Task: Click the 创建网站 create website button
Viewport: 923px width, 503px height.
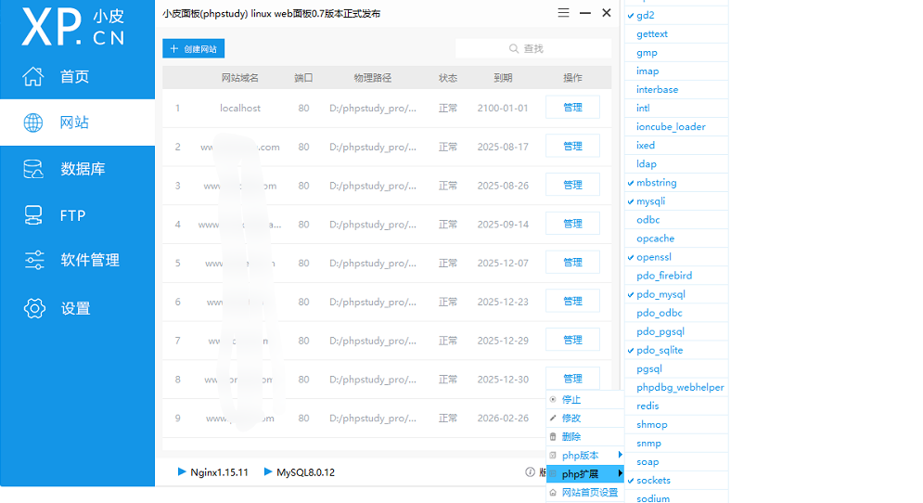Action: coord(194,48)
